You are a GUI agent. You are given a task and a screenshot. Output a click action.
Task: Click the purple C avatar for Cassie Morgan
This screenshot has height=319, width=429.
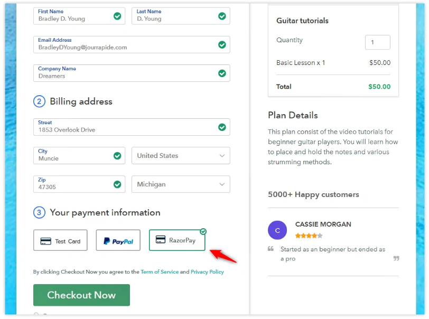click(x=277, y=230)
